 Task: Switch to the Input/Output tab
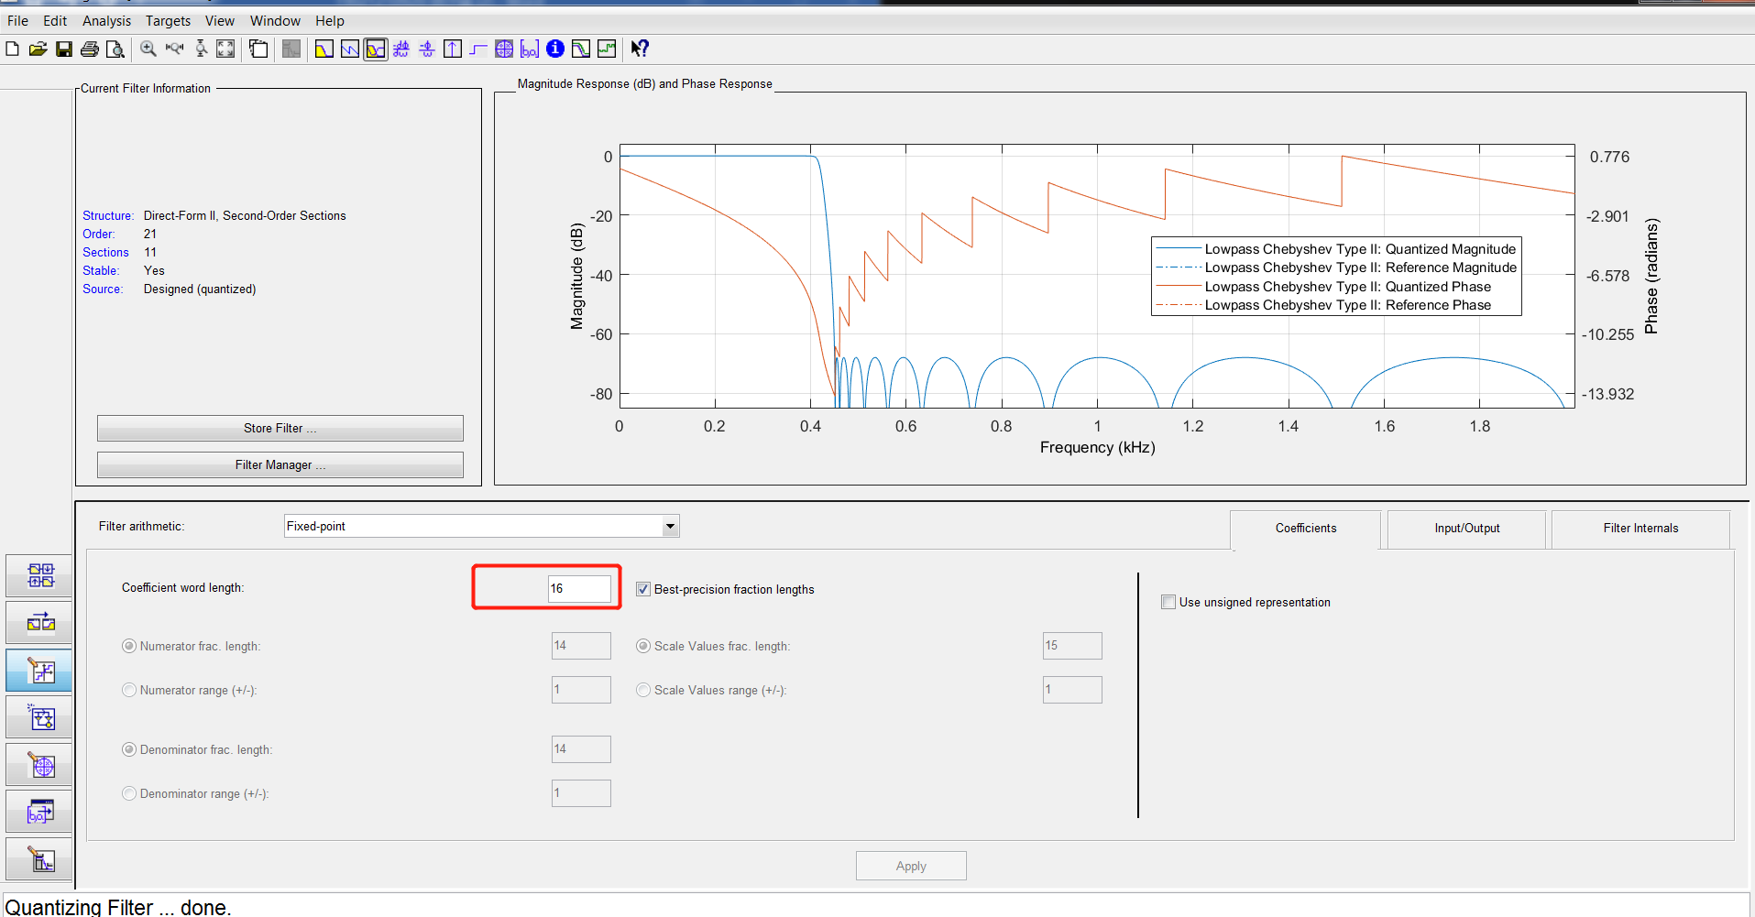1466,529
